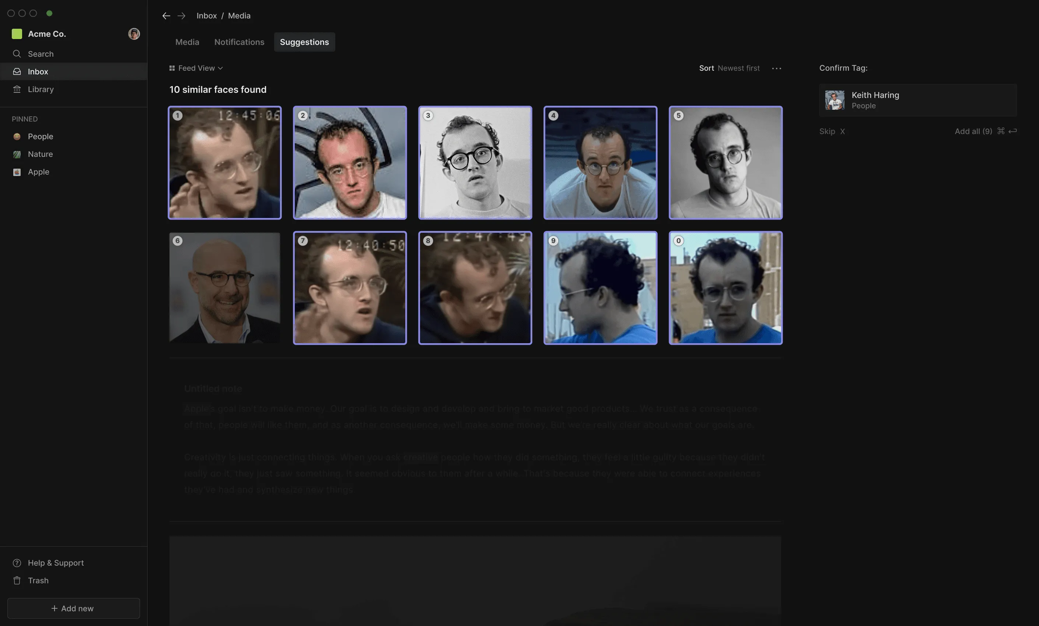Click the People emoji icon under Pinned
1039x626 pixels.
click(x=17, y=136)
